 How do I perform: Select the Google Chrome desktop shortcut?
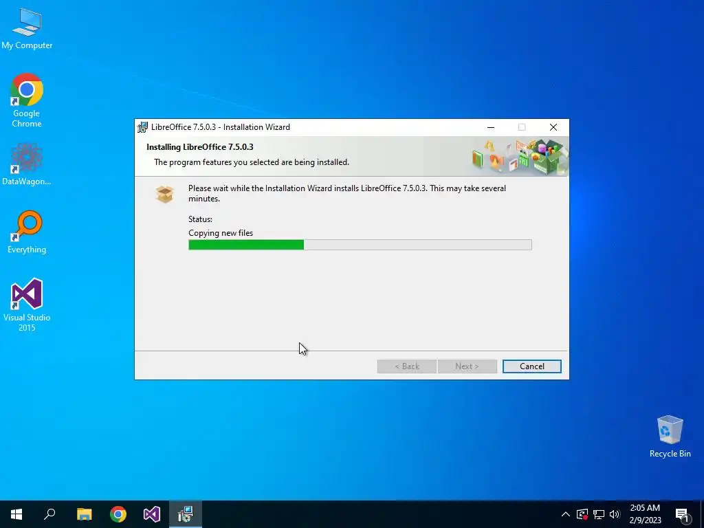click(27, 100)
